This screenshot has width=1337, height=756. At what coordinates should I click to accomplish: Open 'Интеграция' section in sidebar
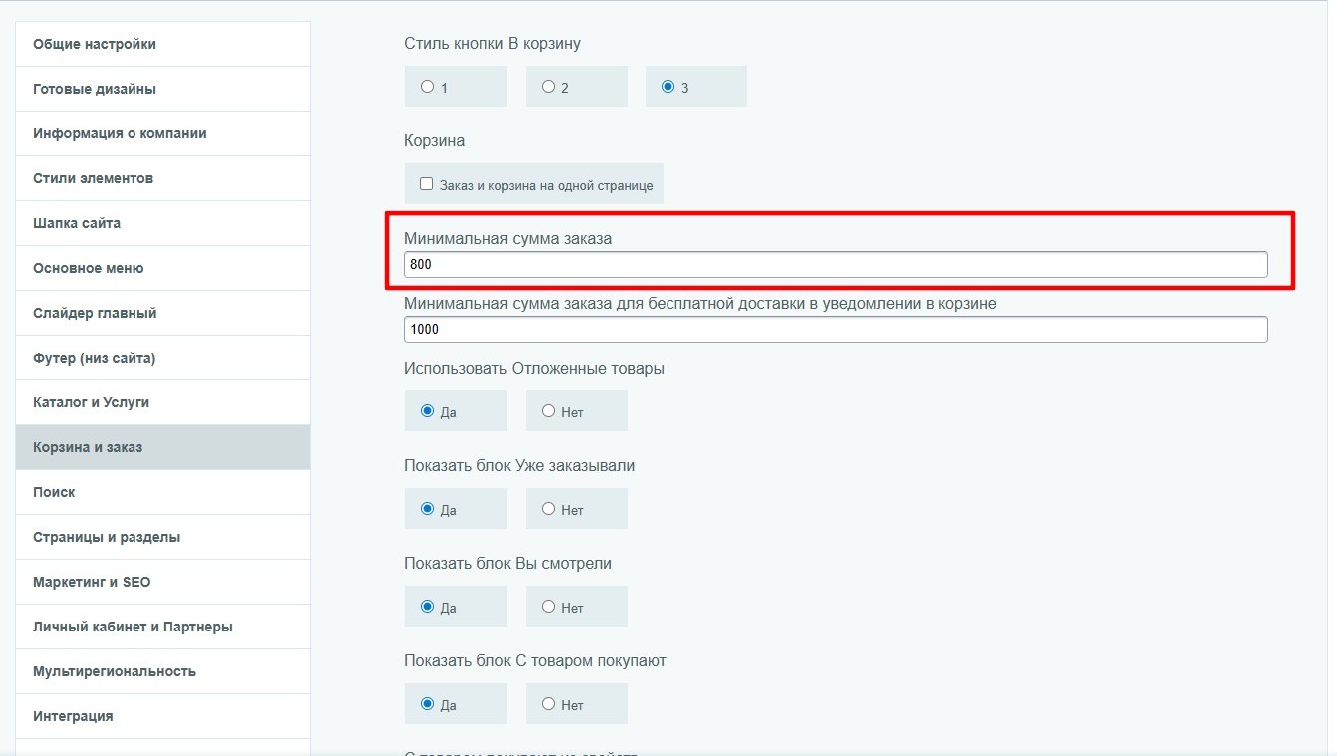click(x=73, y=716)
